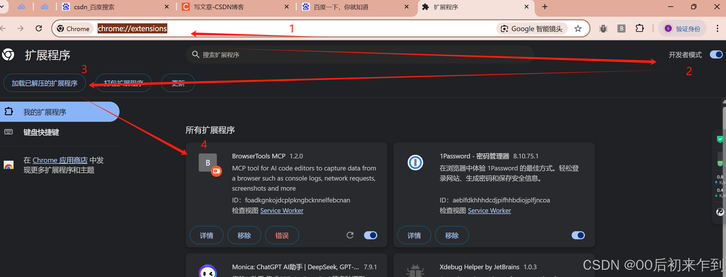Screen dimensions: 726x277
Task: Open the new tab plus button
Action: (545, 7)
